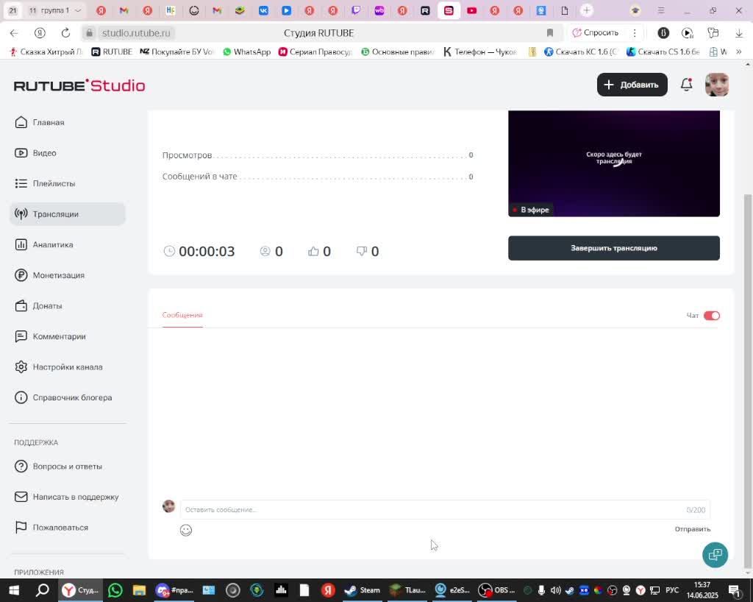
Task: Click the bookmark page icon
Action: (x=550, y=32)
